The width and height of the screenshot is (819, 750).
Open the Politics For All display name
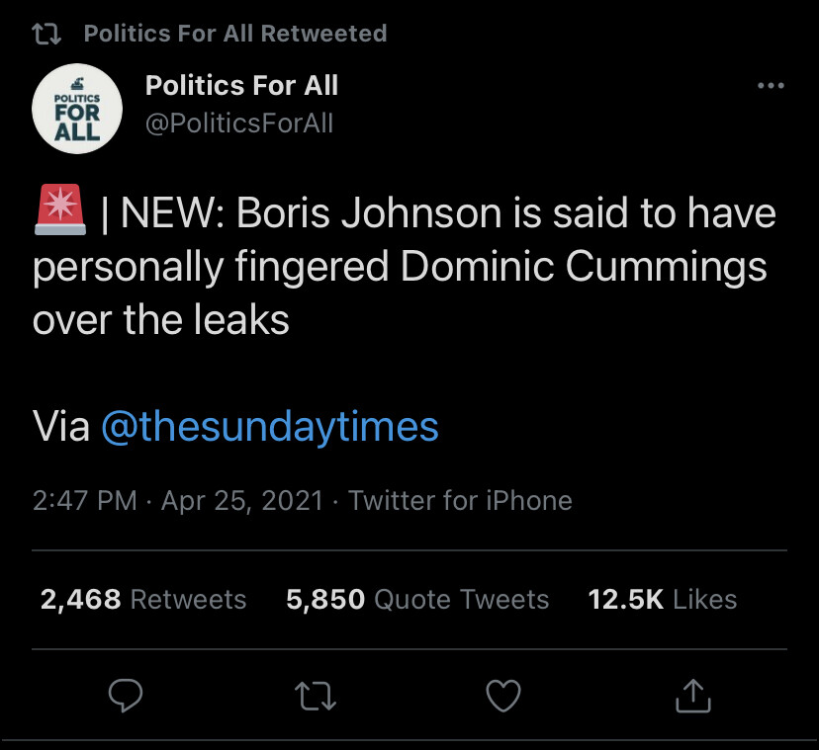[x=241, y=86]
